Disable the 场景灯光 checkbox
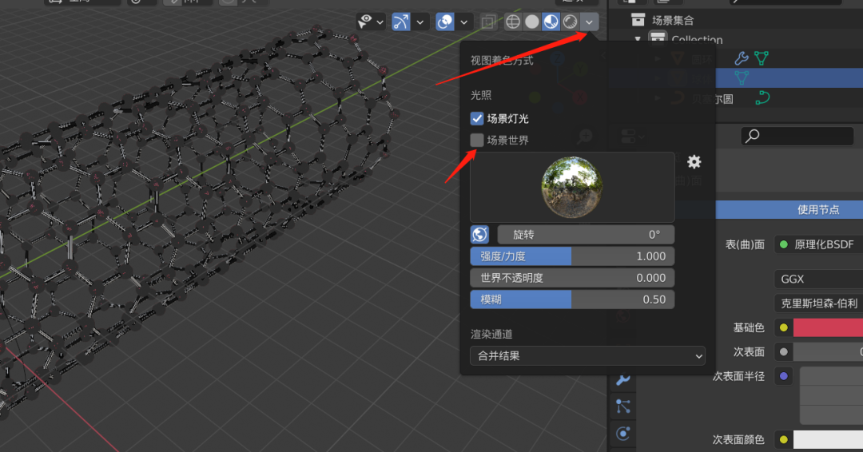The width and height of the screenshot is (863, 452). click(476, 118)
